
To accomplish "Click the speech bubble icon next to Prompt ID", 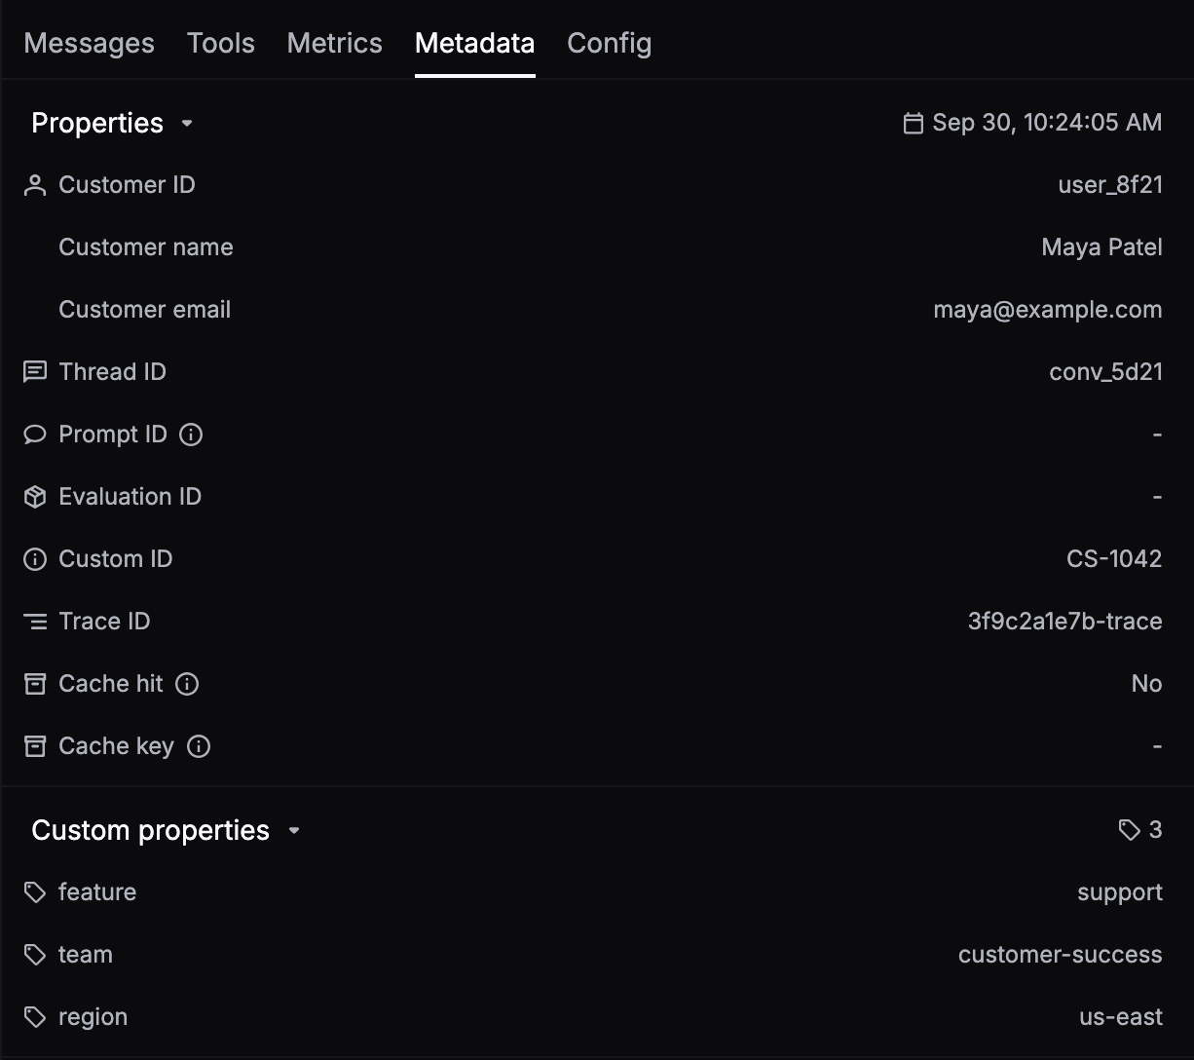I will 35,435.
